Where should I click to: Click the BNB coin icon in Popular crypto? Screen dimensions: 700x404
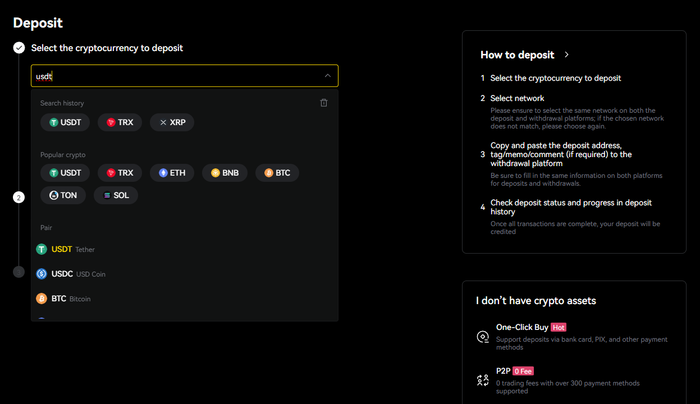[216, 173]
